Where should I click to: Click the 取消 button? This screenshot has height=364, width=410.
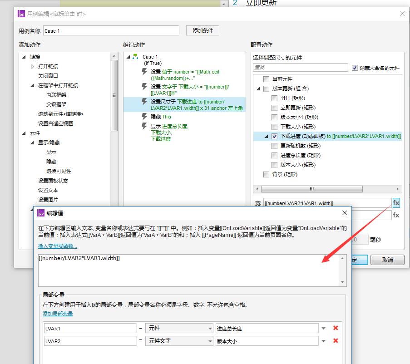click(387, 260)
